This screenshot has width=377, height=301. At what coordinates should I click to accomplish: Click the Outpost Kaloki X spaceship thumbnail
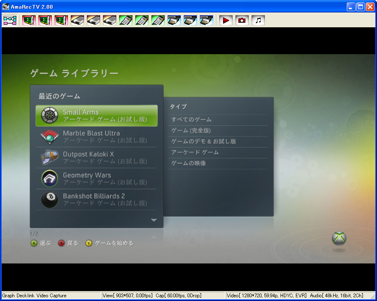(x=50, y=158)
